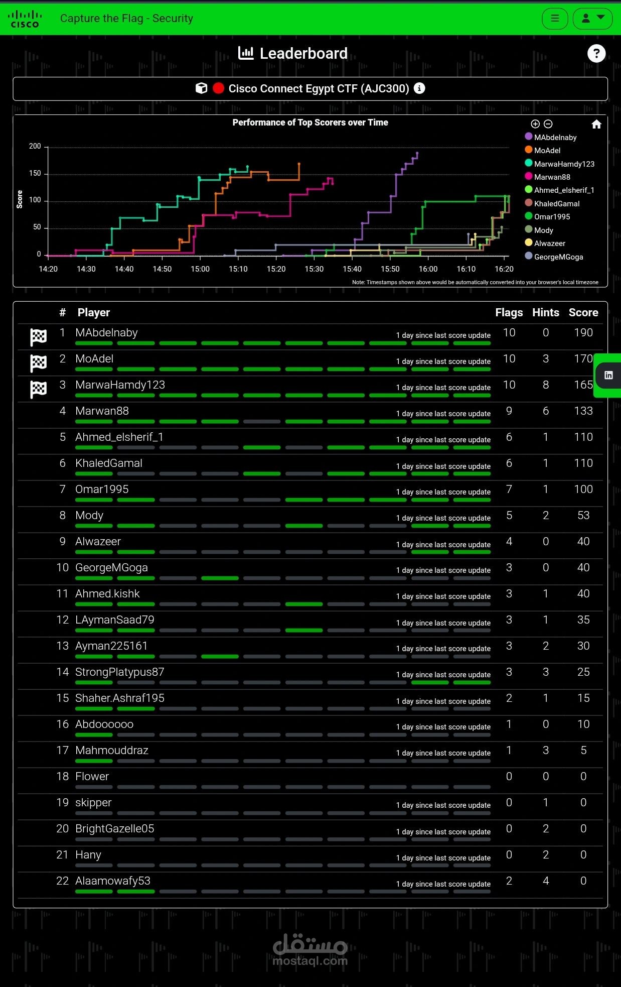Click the Cisco logo
621x987 pixels.
point(25,19)
